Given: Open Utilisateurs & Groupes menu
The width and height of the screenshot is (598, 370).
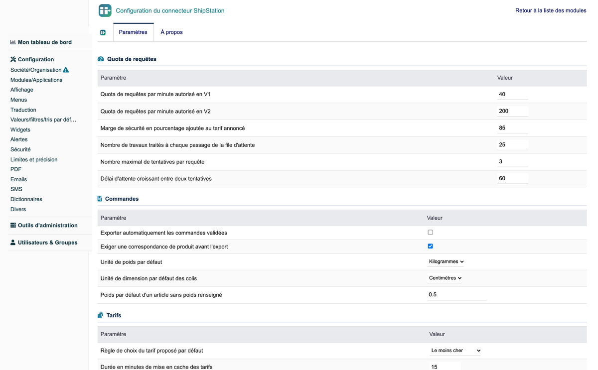Looking at the screenshot, I should coord(48,243).
